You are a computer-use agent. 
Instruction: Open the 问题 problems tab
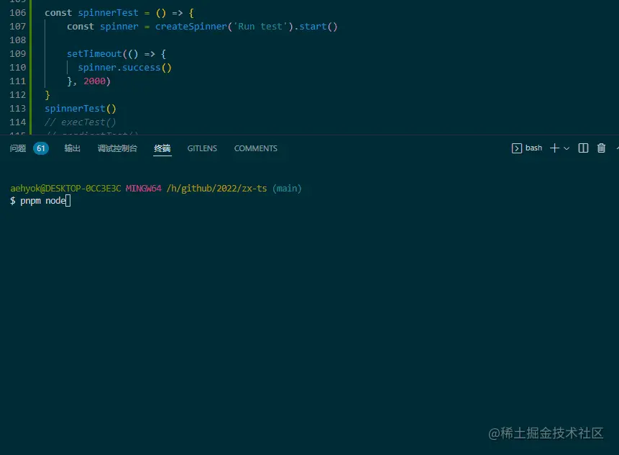(x=18, y=148)
